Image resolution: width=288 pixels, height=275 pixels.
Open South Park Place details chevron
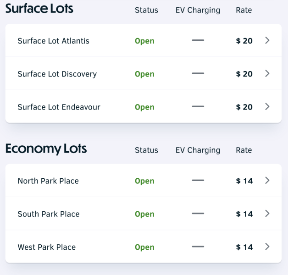pyautogui.click(x=268, y=214)
